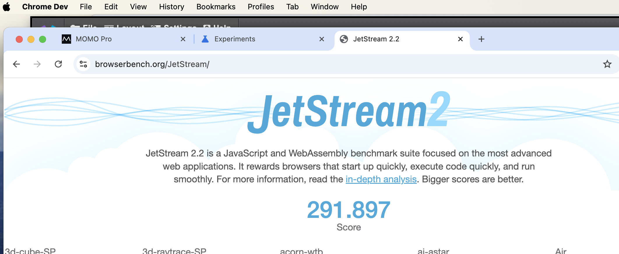The image size is (619, 254).
Task: Open the Apple menu
Action: coord(6,7)
